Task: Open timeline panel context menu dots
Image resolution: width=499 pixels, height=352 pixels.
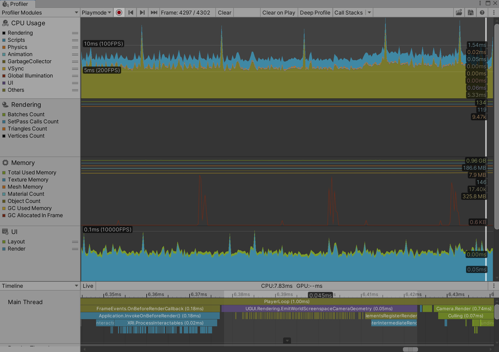Action: click(x=494, y=286)
